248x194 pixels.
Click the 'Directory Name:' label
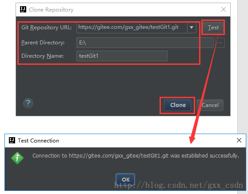coord(43,56)
